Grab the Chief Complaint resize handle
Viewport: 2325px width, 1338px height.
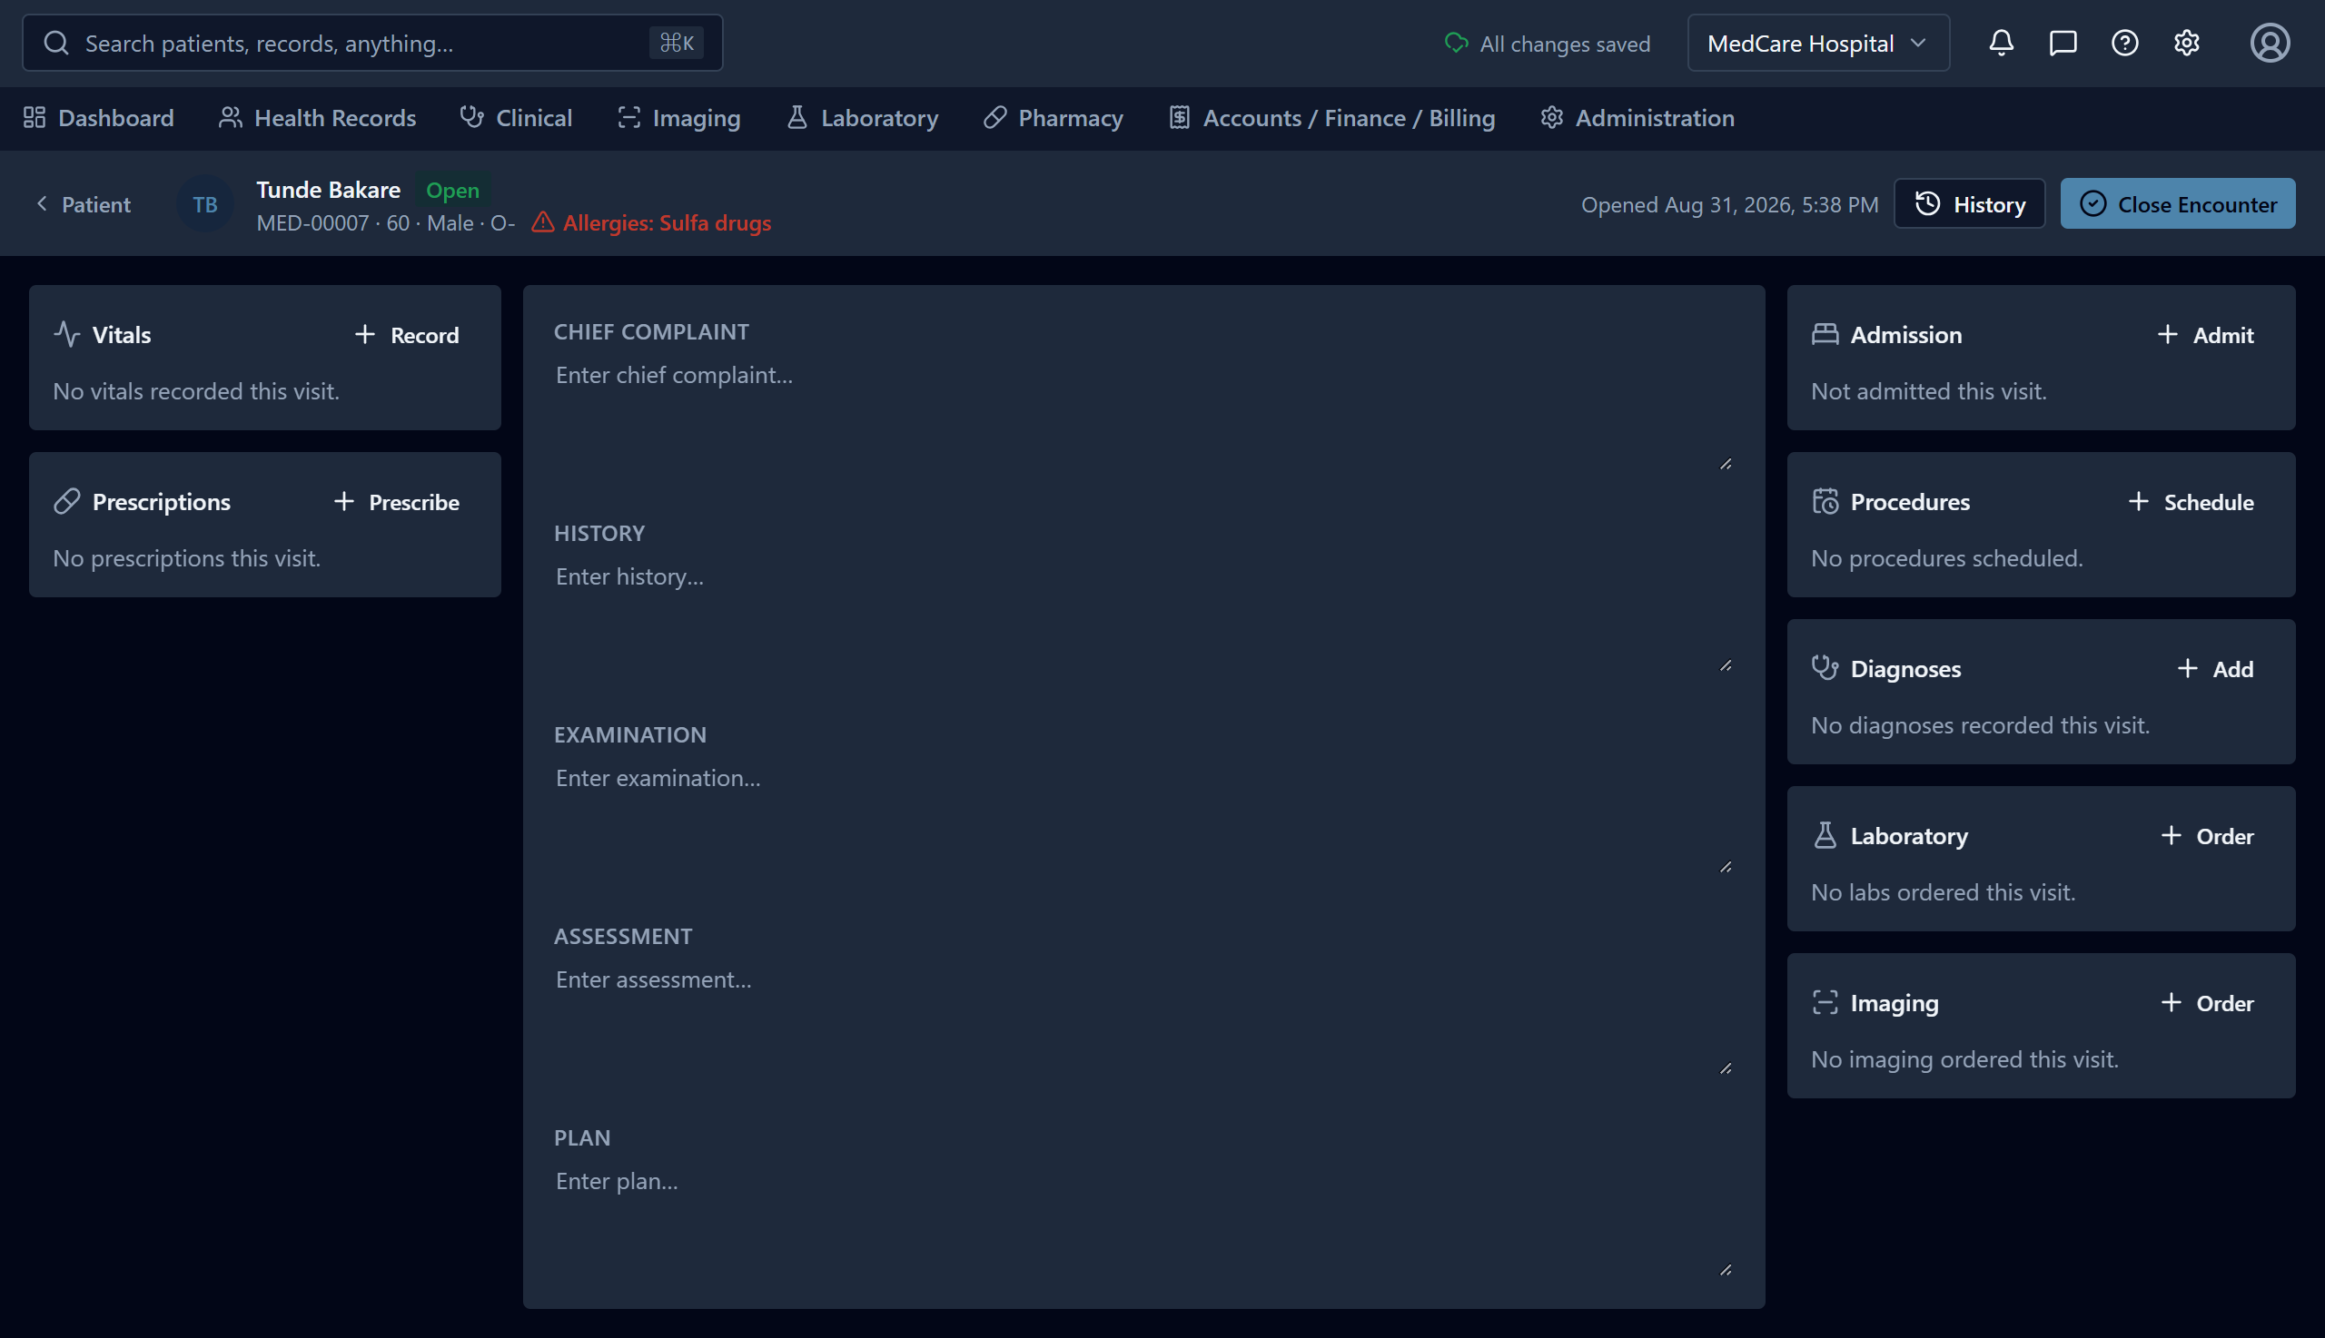pos(1726,464)
